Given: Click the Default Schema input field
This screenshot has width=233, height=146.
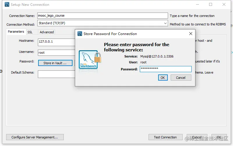Looking at the screenshot, I should (57, 74).
